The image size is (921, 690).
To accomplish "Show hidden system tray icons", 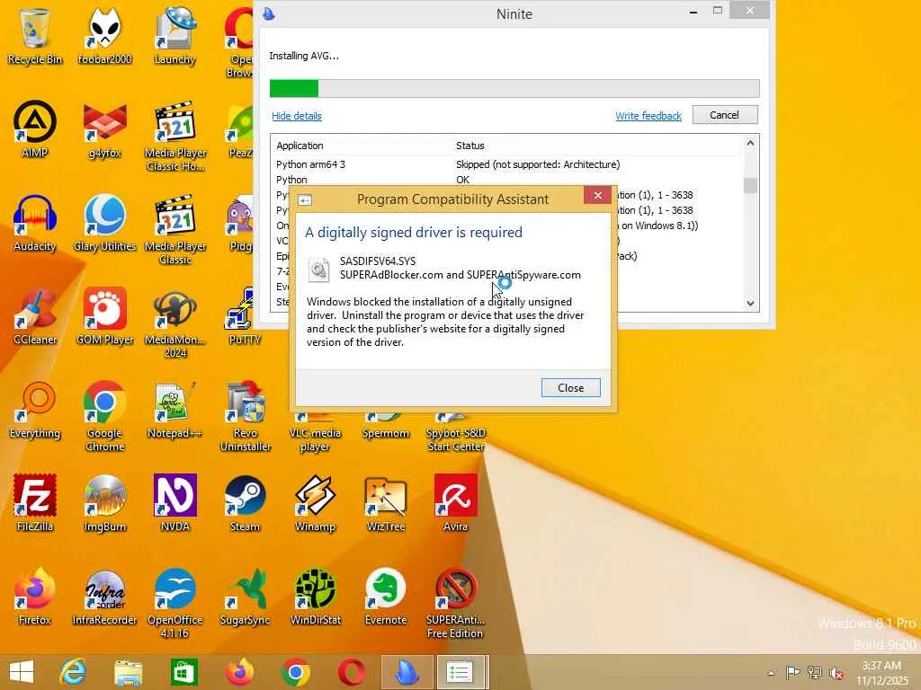I will point(772,673).
